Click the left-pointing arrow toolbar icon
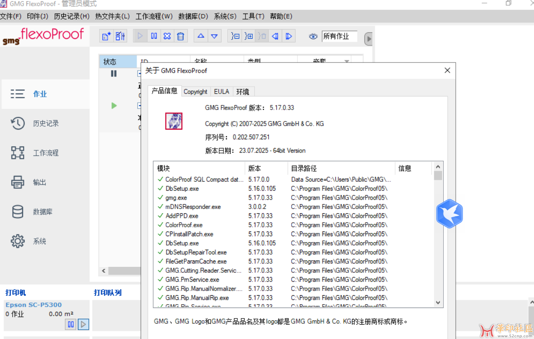The image size is (534, 339). click(275, 36)
